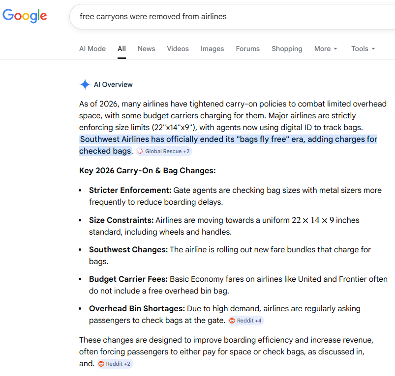Click the "Overhead Bin Shortages:" bullet label
Screen dimensions: 395x376
coord(137,308)
